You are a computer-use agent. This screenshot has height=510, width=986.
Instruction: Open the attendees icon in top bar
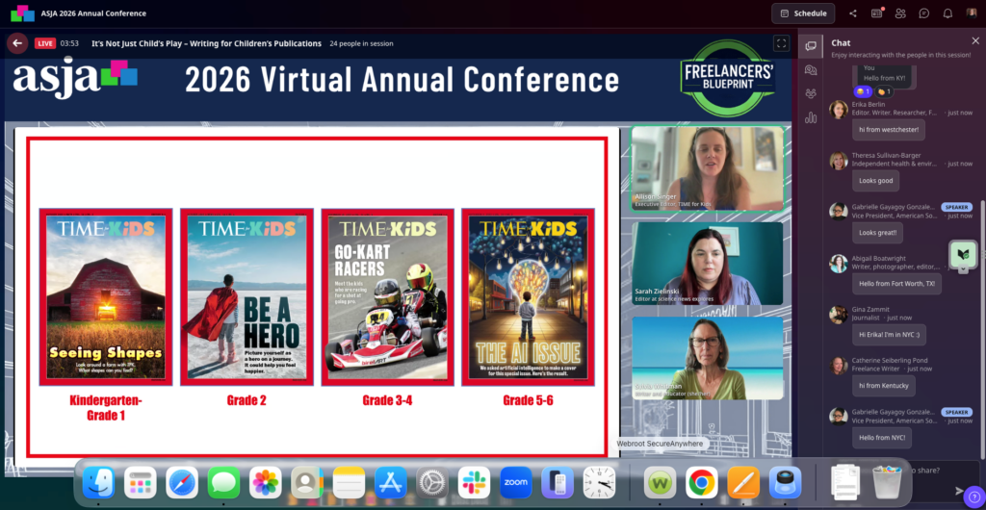(900, 13)
